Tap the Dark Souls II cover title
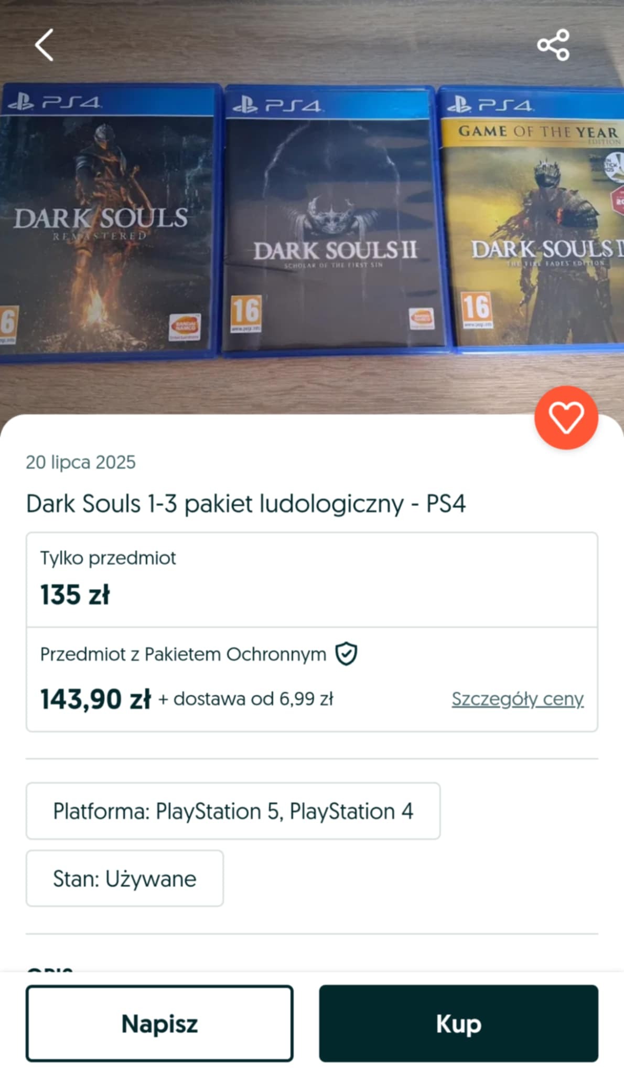This screenshot has height=1075, width=624. coord(335,251)
